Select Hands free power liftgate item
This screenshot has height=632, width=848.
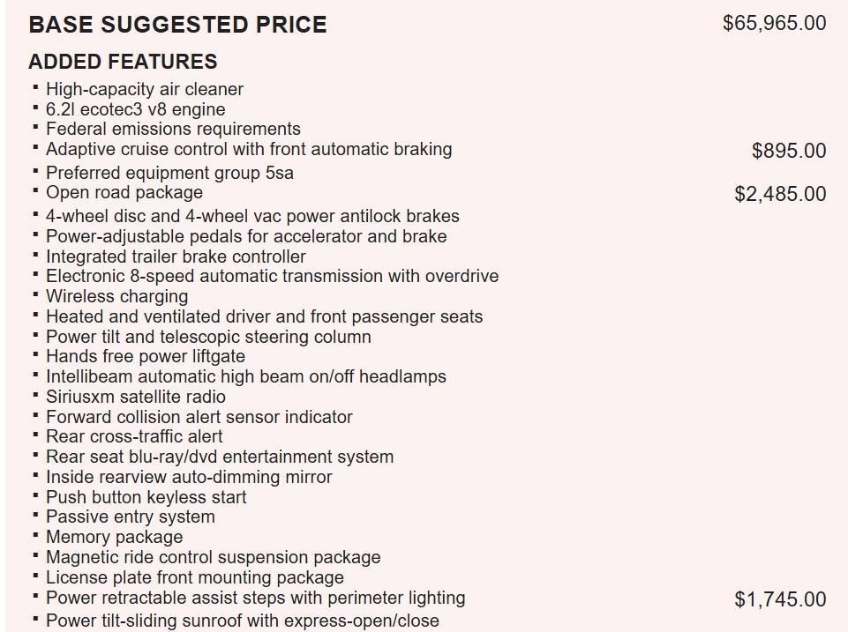pos(146,356)
